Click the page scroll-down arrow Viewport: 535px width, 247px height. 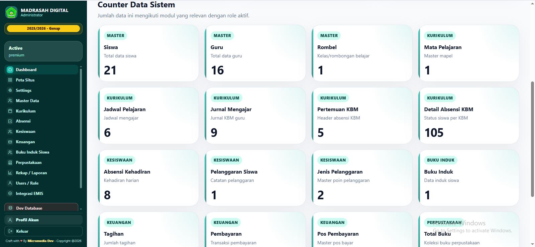[x=532, y=244]
